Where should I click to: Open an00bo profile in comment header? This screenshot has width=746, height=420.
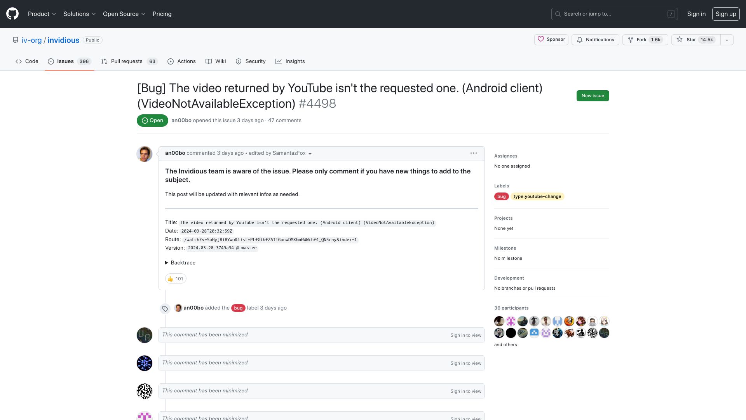[x=175, y=153]
